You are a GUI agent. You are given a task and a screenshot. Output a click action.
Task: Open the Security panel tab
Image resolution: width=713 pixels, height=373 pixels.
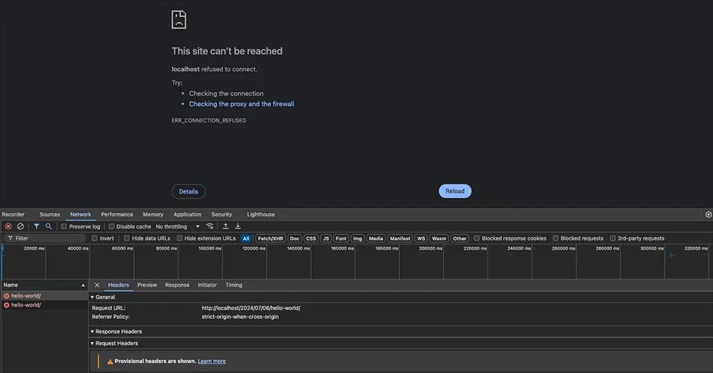point(222,215)
